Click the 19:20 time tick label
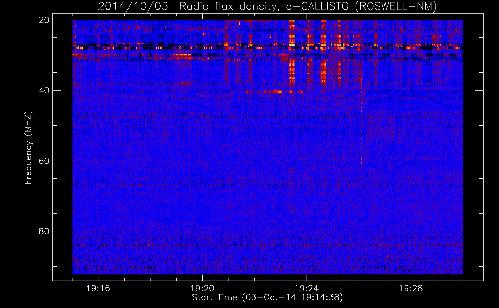This screenshot has height=308, width=499. 202,288
